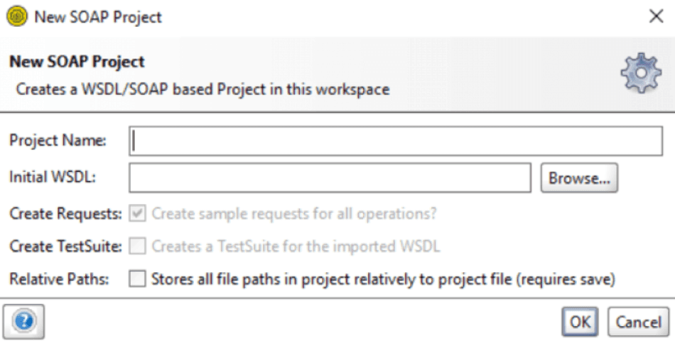Enable the Create TestSuite checkbox

point(137,246)
